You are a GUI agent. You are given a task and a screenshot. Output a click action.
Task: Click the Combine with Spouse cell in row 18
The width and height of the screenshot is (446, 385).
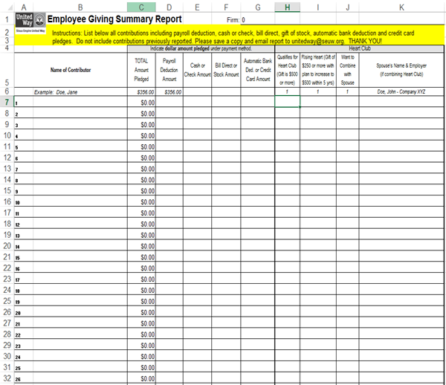click(x=348, y=224)
